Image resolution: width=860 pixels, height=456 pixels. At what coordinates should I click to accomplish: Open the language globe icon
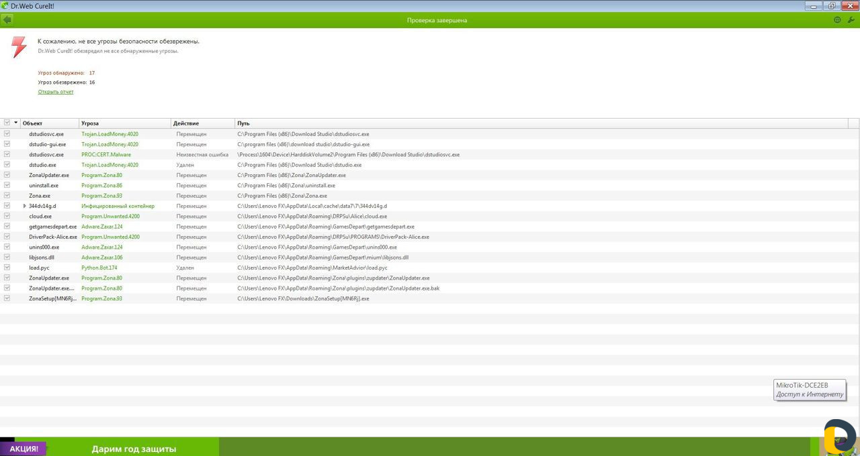[x=837, y=20]
